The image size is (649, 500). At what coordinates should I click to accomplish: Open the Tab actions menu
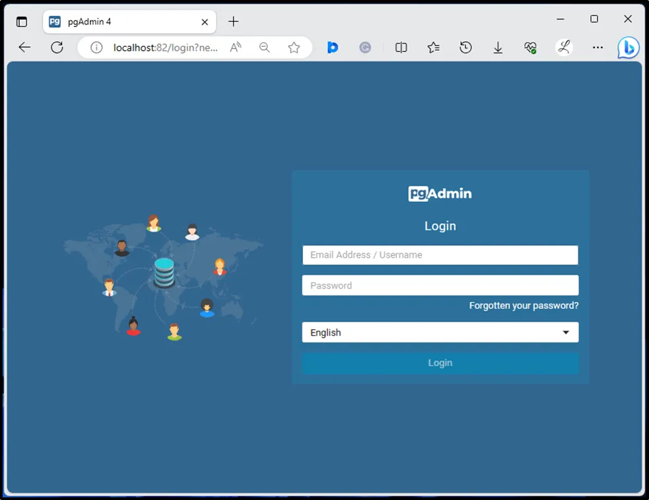click(x=22, y=22)
